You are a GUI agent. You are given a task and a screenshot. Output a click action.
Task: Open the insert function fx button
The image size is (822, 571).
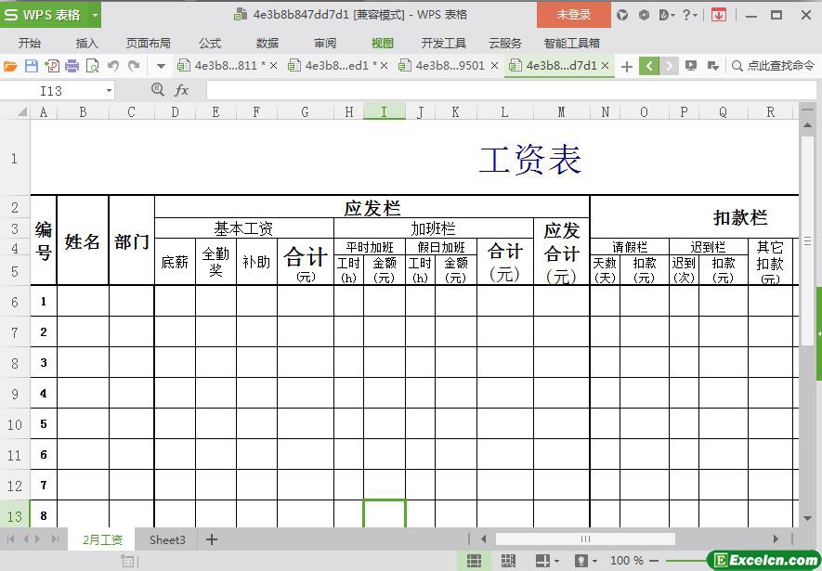click(x=181, y=90)
